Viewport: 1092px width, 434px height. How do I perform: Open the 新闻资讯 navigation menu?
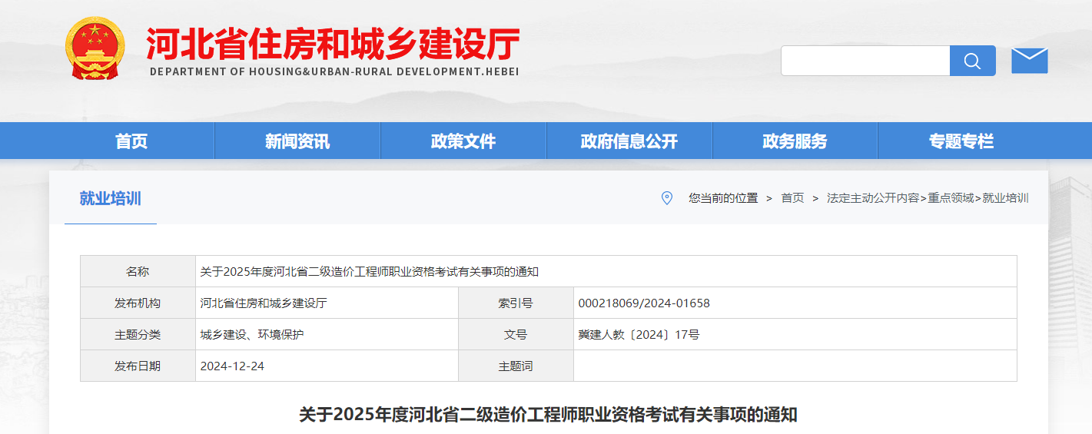[297, 141]
